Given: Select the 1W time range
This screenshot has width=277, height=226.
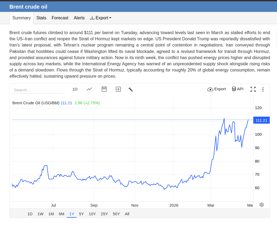Looking at the screenshot, I should [40, 214].
